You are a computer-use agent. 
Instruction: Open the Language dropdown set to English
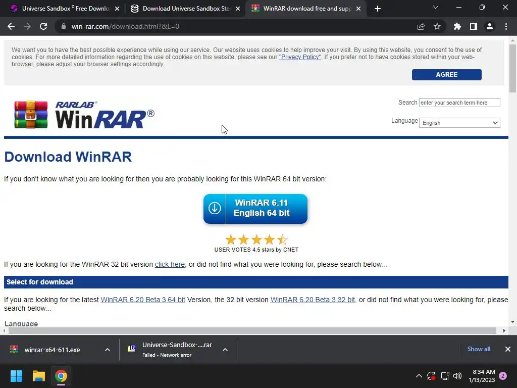pos(459,123)
